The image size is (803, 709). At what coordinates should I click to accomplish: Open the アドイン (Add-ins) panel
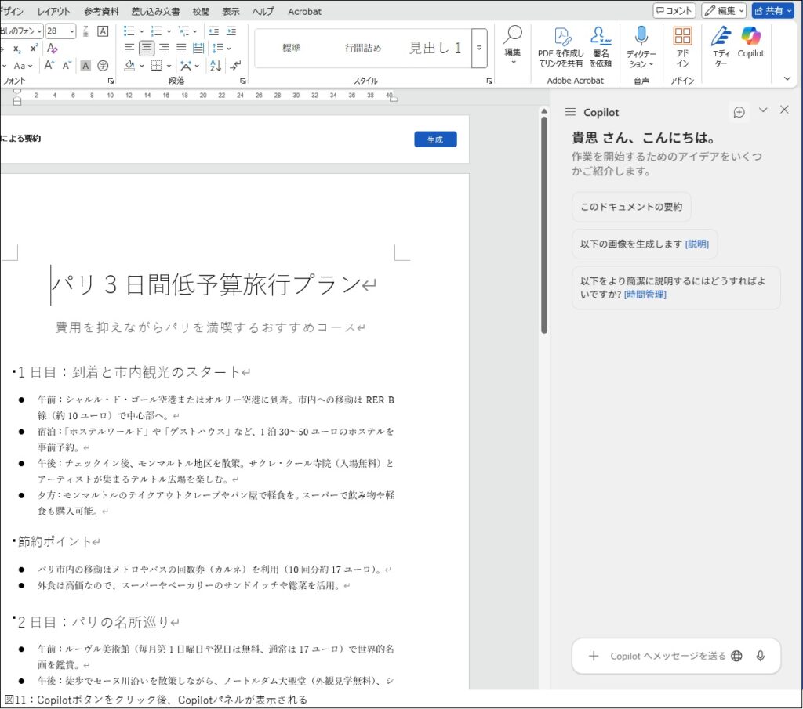[x=683, y=43]
